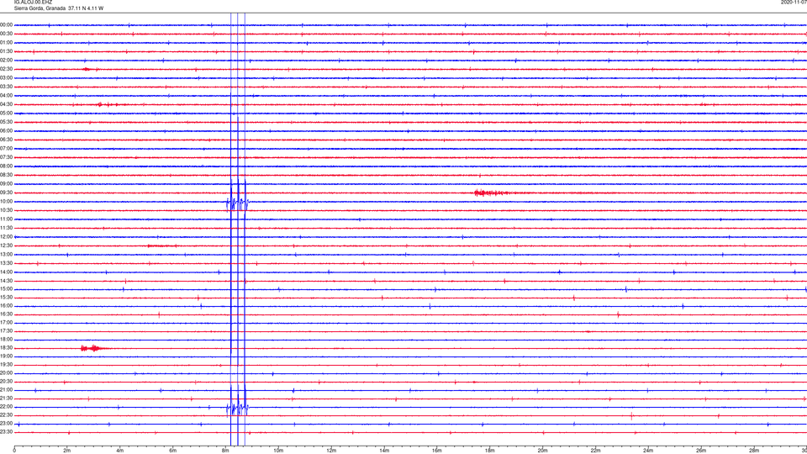Image resolution: width=807 pixels, height=454 pixels.
Task: Click the '00:30' time label
Action: point(6,34)
